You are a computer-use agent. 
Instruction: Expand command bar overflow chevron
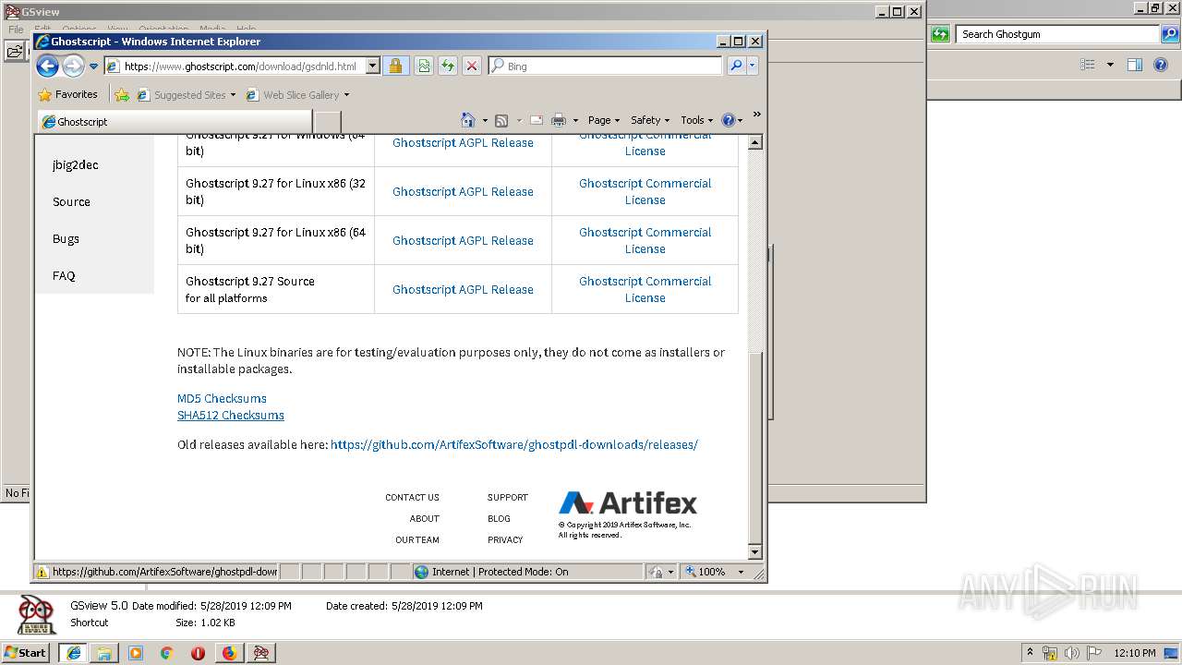click(x=756, y=115)
